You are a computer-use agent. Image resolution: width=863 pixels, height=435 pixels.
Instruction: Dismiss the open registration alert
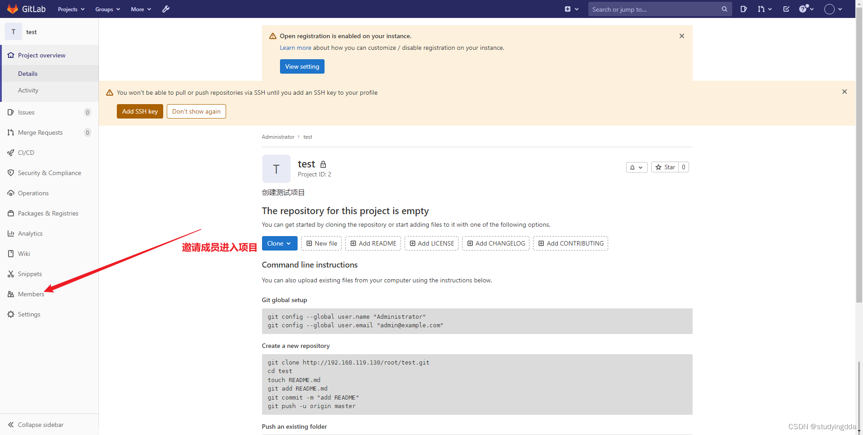681,36
